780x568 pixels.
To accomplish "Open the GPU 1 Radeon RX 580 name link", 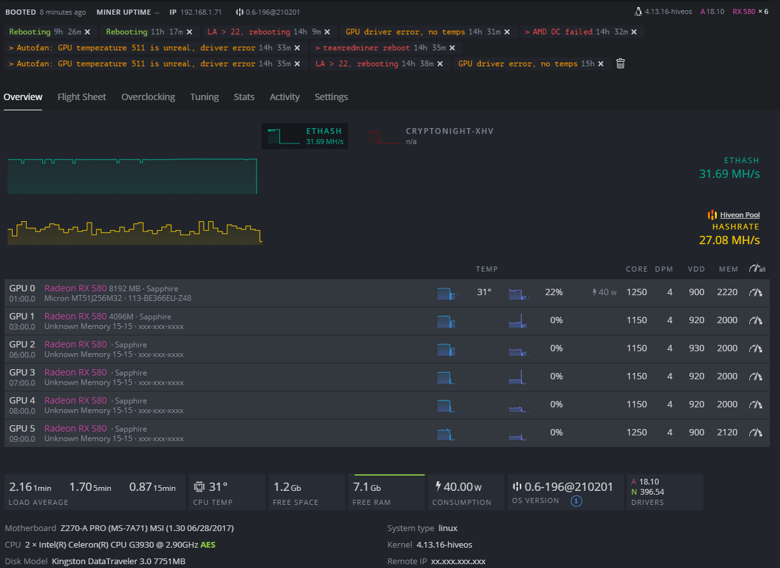I will [75, 316].
